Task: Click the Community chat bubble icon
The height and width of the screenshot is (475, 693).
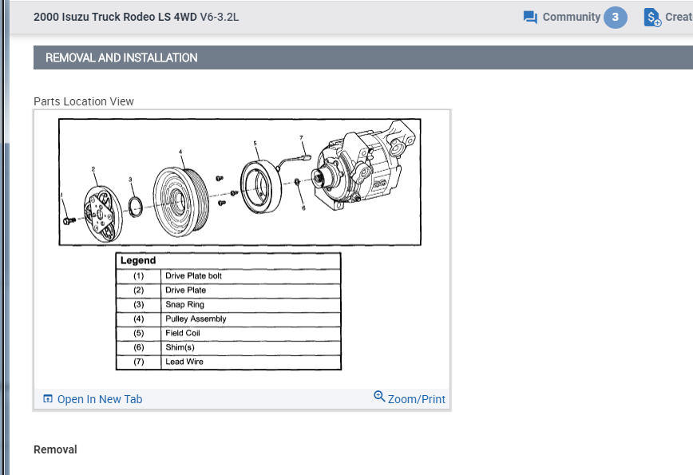Action: [x=530, y=18]
